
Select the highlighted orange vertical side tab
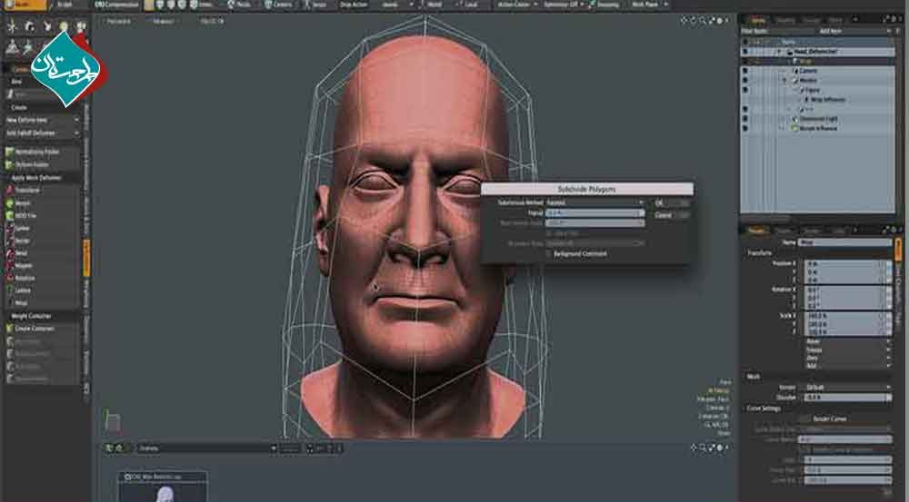point(86,258)
